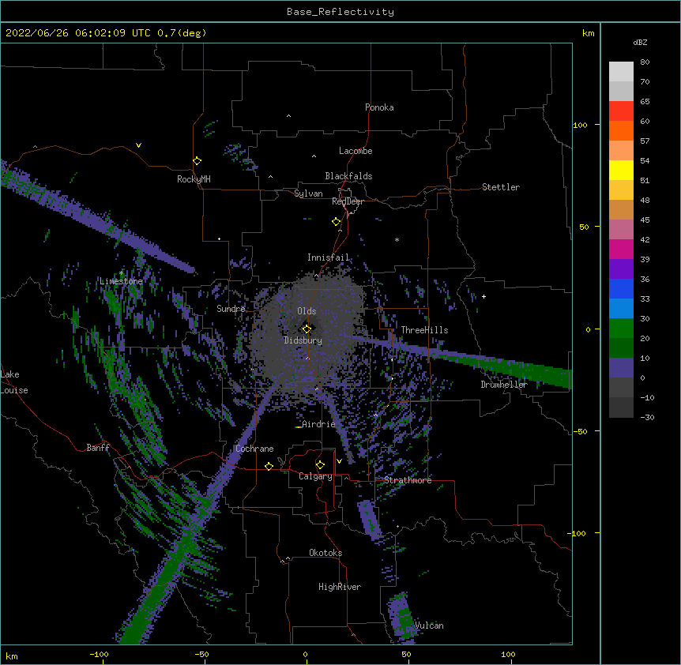This screenshot has width=681, height=665.
Task: Click the yellow V marker east of Calgary
Action: tap(339, 461)
